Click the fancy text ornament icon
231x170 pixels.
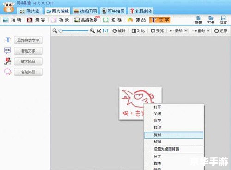[x=7, y=61]
